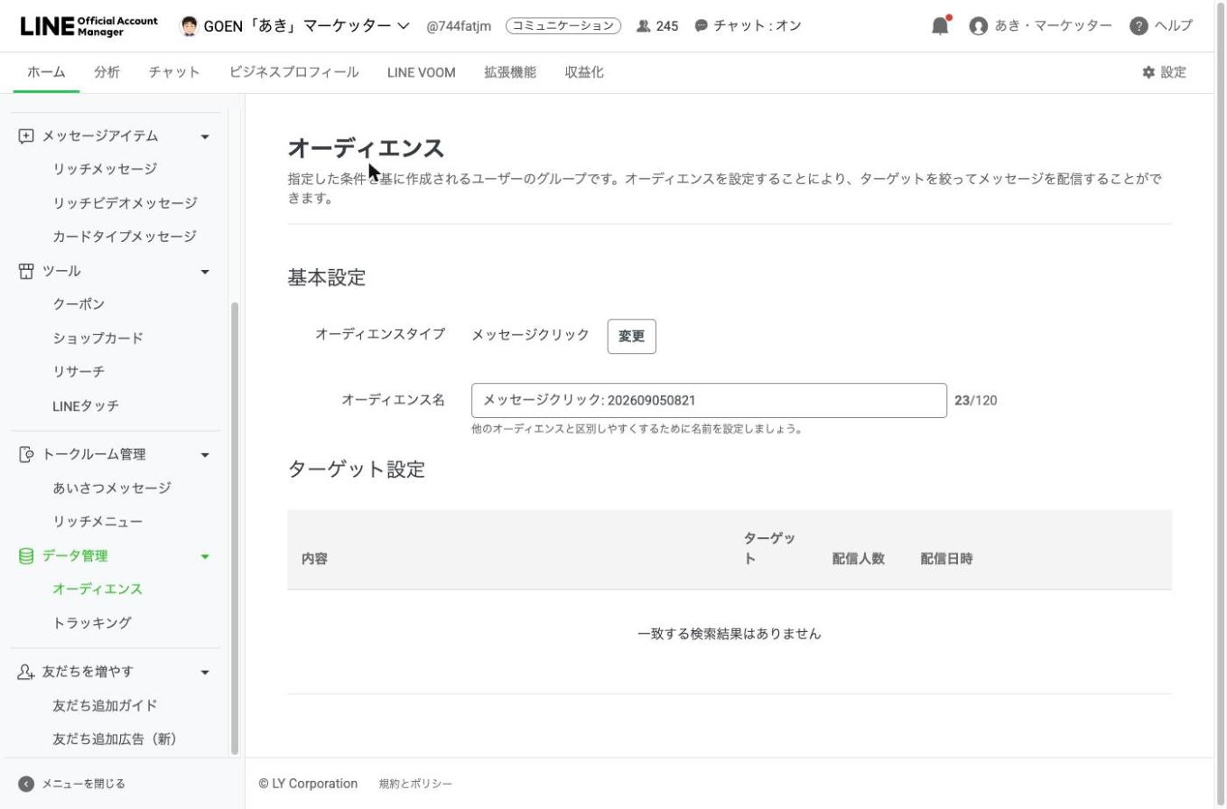Viewport: 1227px width, 809px height.
Task: Click the メニューを閉じる arrow icon
Action: coord(26,784)
